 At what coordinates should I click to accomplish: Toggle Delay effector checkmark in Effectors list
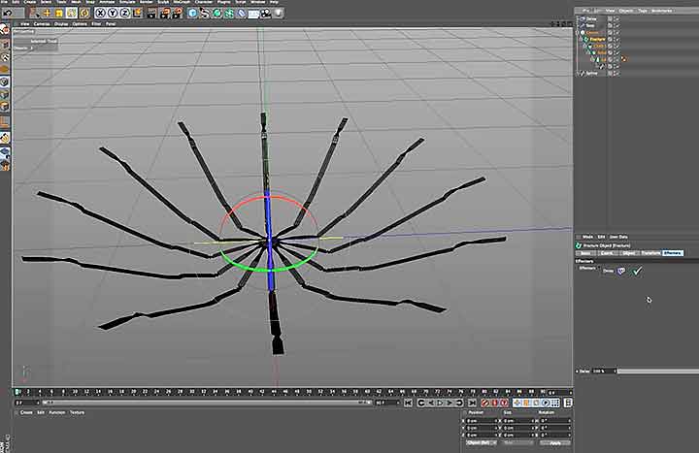tap(638, 271)
